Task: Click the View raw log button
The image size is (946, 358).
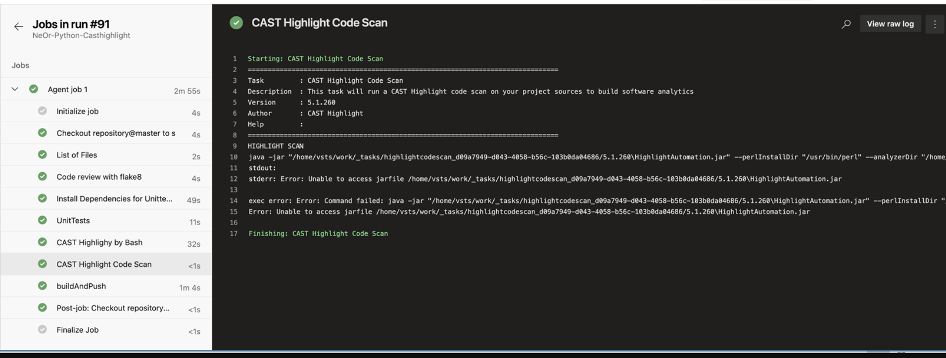Action: [x=890, y=24]
